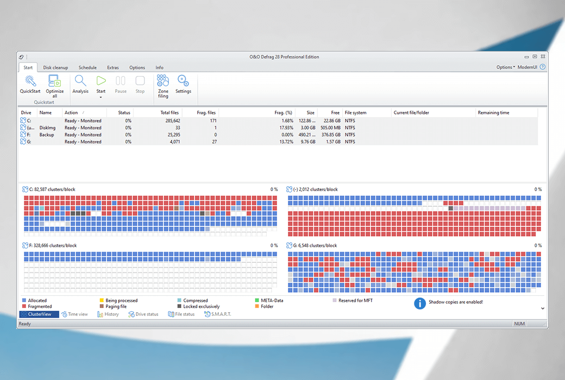Click the blue info circle icon
565x380 pixels.
point(420,303)
